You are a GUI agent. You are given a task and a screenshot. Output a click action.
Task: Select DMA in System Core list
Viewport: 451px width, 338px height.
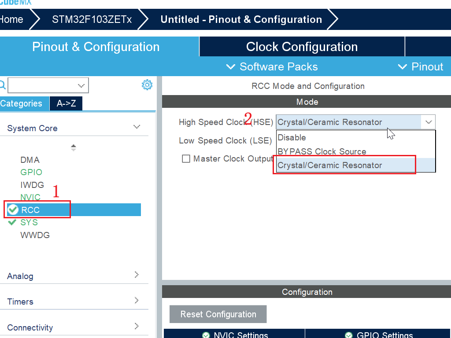[x=30, y=160]
